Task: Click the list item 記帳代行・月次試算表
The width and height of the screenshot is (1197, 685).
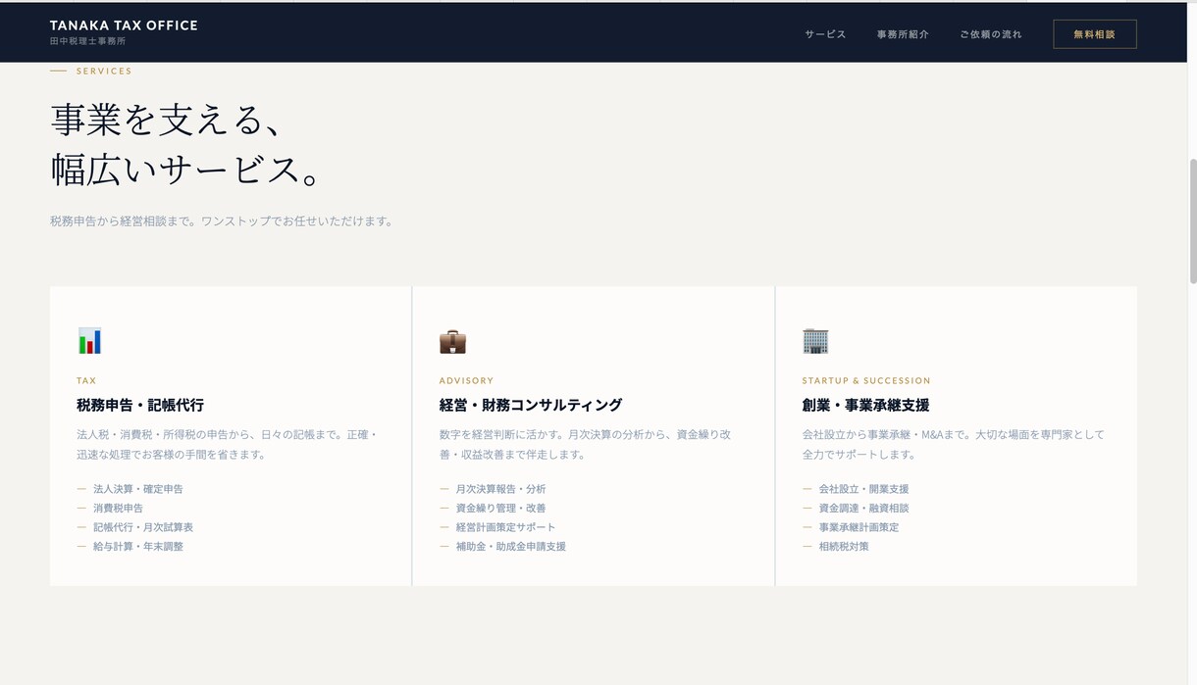Action: pos(143,527)
